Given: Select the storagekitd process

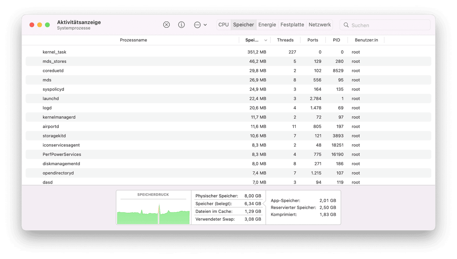Looking at the screenshot, I should (x=228, y=136).
